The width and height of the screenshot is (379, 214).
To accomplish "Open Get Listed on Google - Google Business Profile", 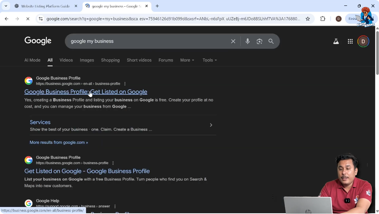I will point(87,171).
